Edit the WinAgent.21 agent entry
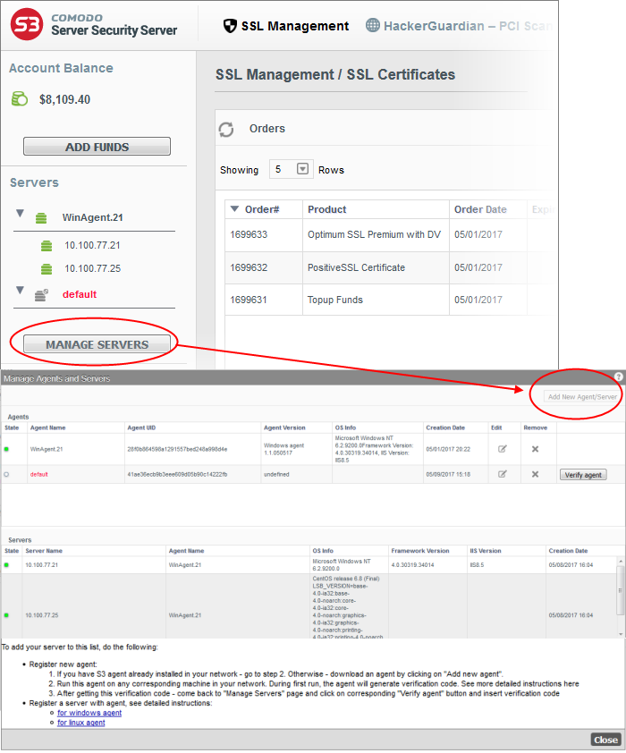The image size is (626, 753). tap(503, 449)
